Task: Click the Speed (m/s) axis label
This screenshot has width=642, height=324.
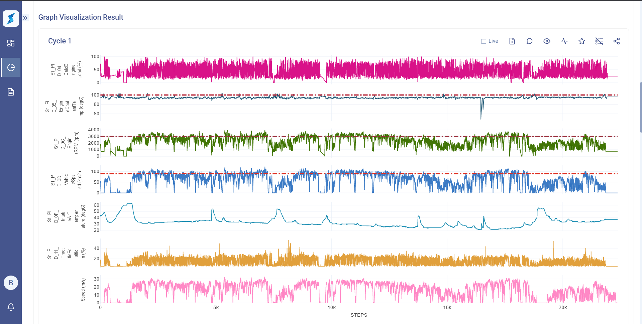Action: (83, 290)
